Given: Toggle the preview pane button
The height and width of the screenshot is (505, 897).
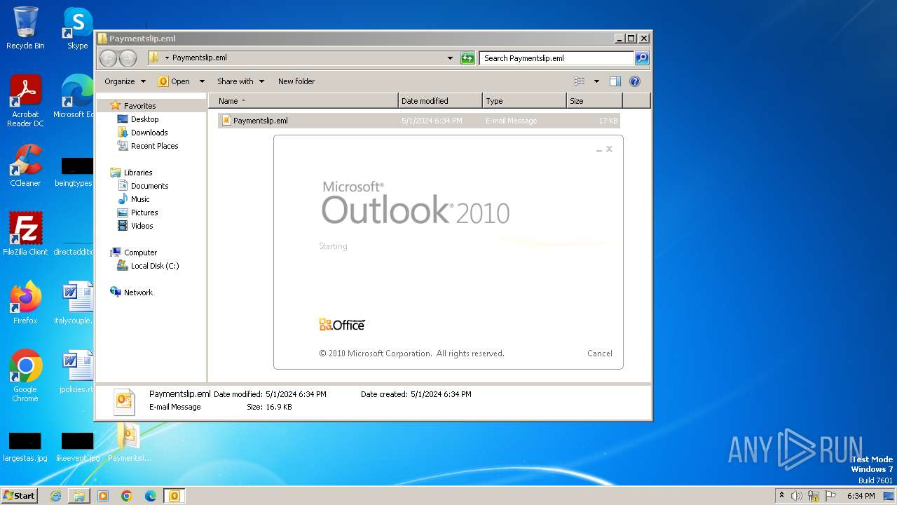Looking at the screenshot, I should [x=615, y=81].
